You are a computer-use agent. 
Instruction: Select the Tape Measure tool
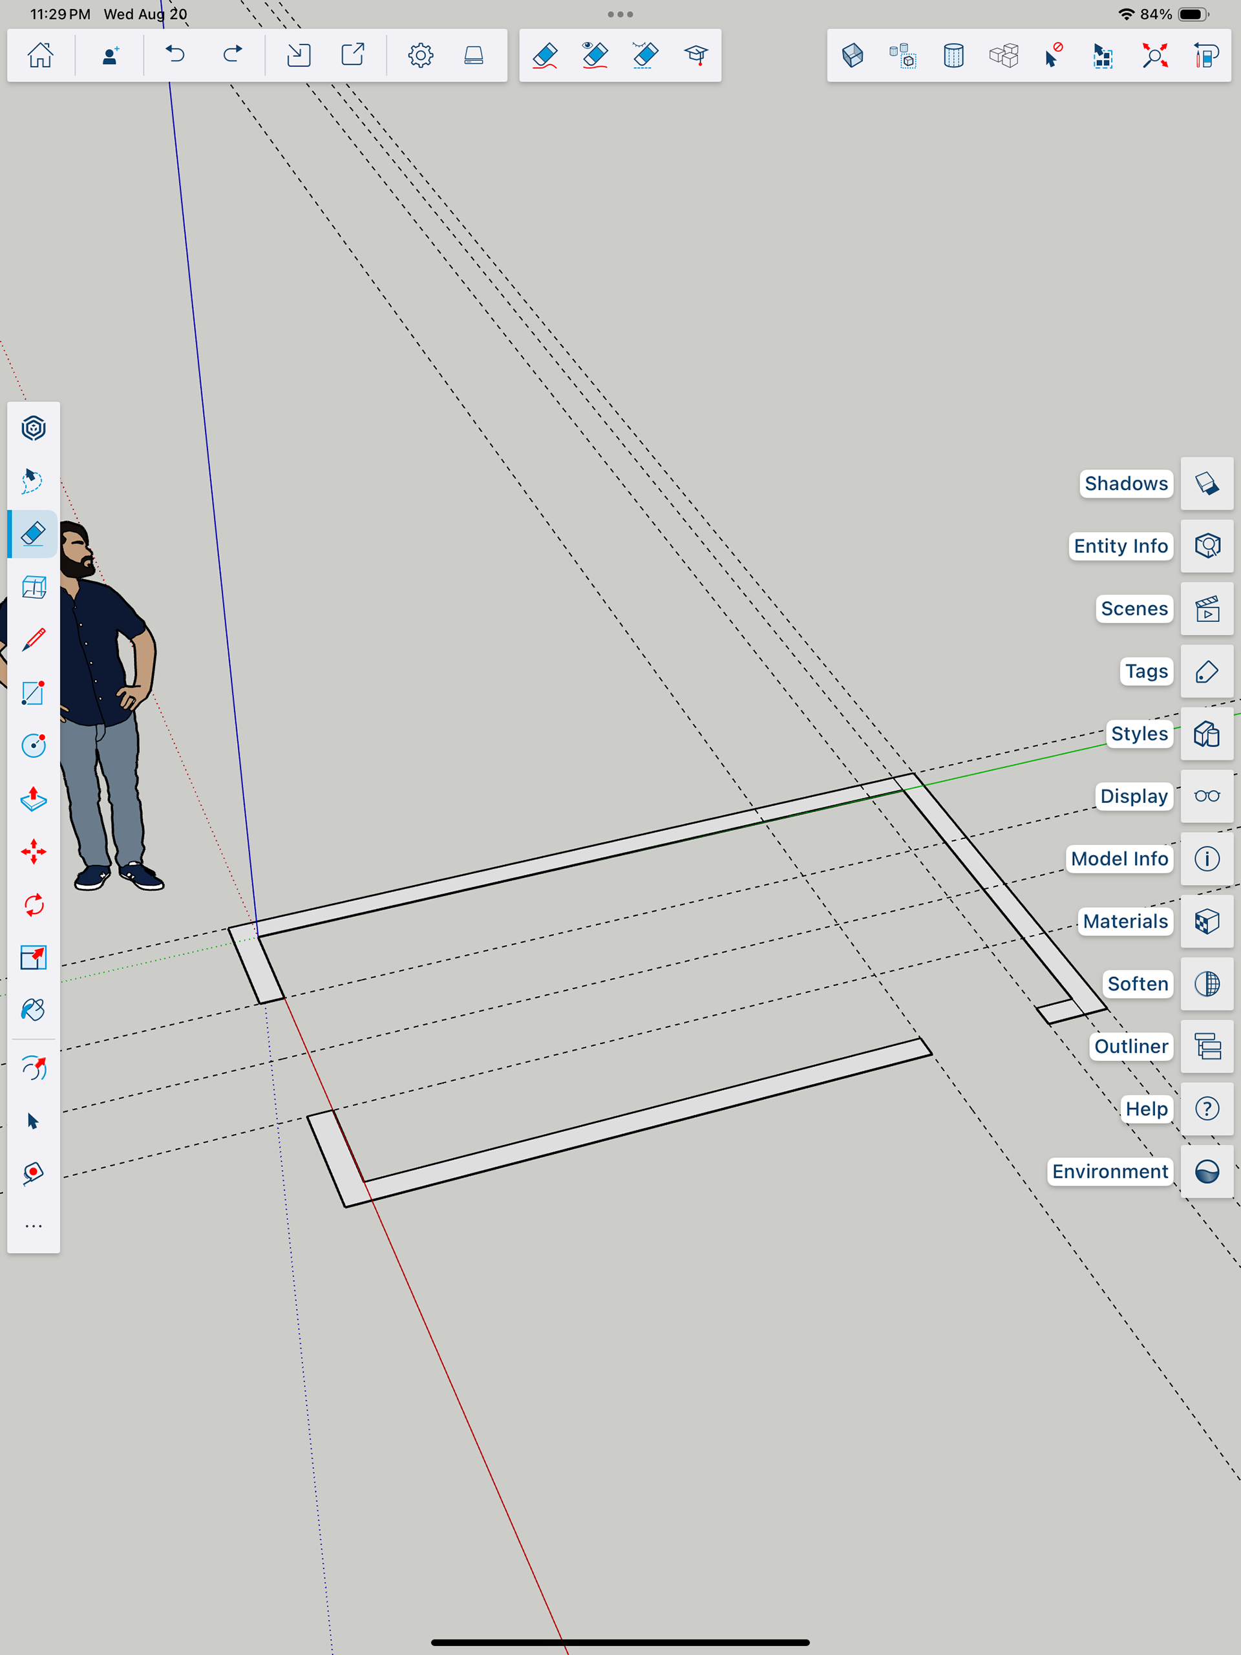(33, 1173)
